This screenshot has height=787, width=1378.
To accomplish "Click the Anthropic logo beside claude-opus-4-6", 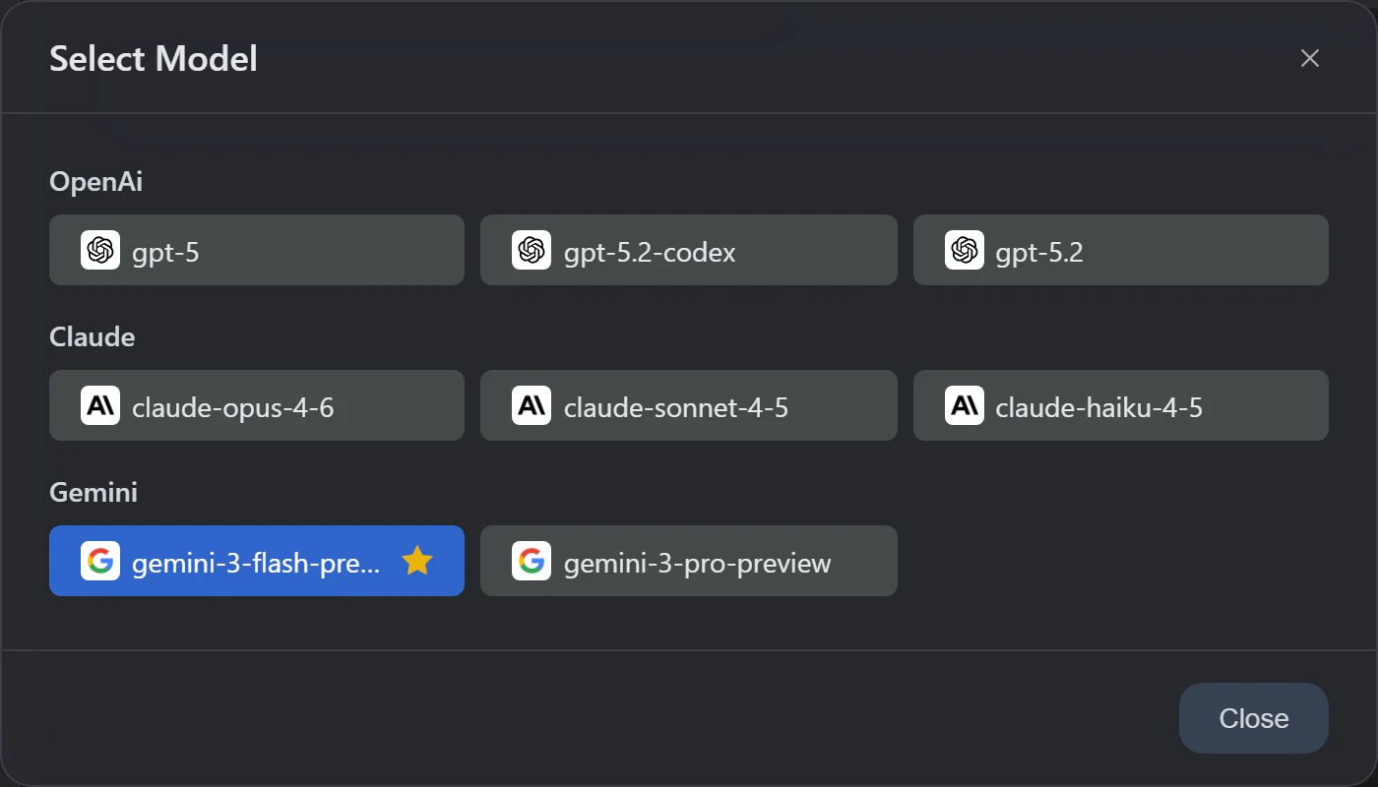I will pos(100,405).
